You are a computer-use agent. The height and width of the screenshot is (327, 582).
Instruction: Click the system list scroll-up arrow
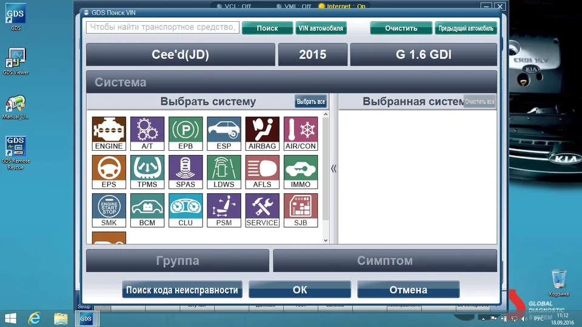pos(326,114)
